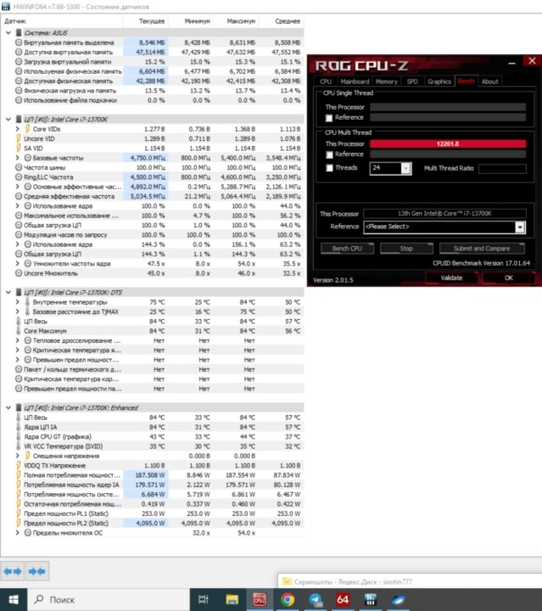The width and height of the screenshot is (542, 611).
Task: Click the Uncore VID voltage icon
Action: (19, 138)
